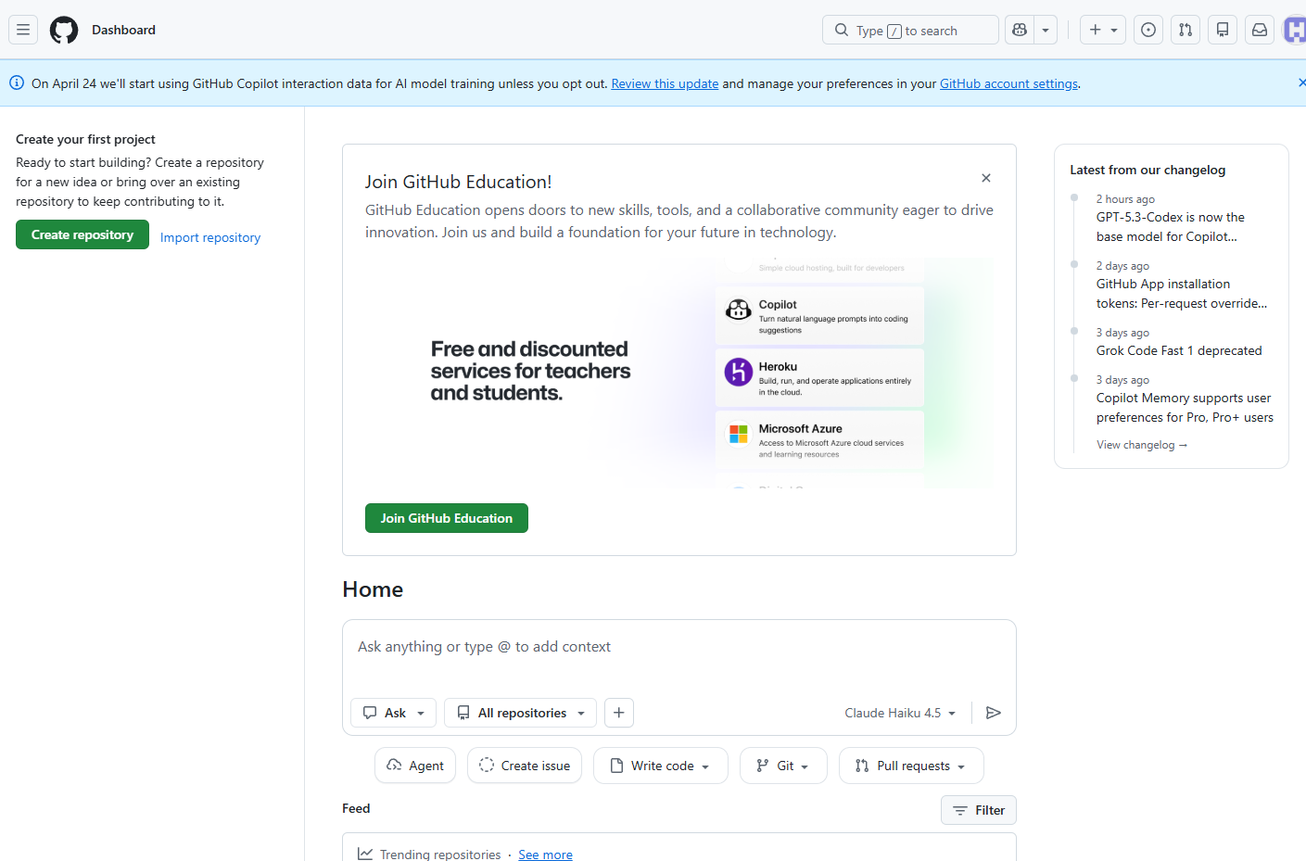
Task: Select the Create issue quick action
Action: tap(525, 766)
